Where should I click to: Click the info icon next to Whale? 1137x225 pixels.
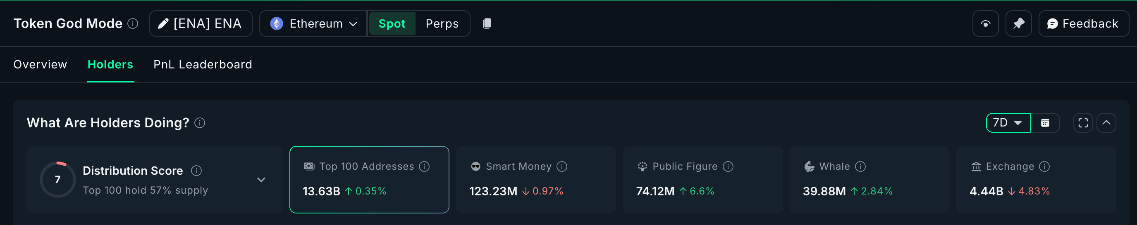860,166
